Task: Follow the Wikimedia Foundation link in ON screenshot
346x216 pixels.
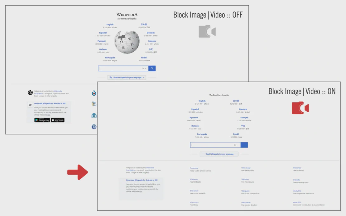Action: coord(150,168)
